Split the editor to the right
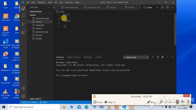The image size is (196, 110). click(168, 7)
